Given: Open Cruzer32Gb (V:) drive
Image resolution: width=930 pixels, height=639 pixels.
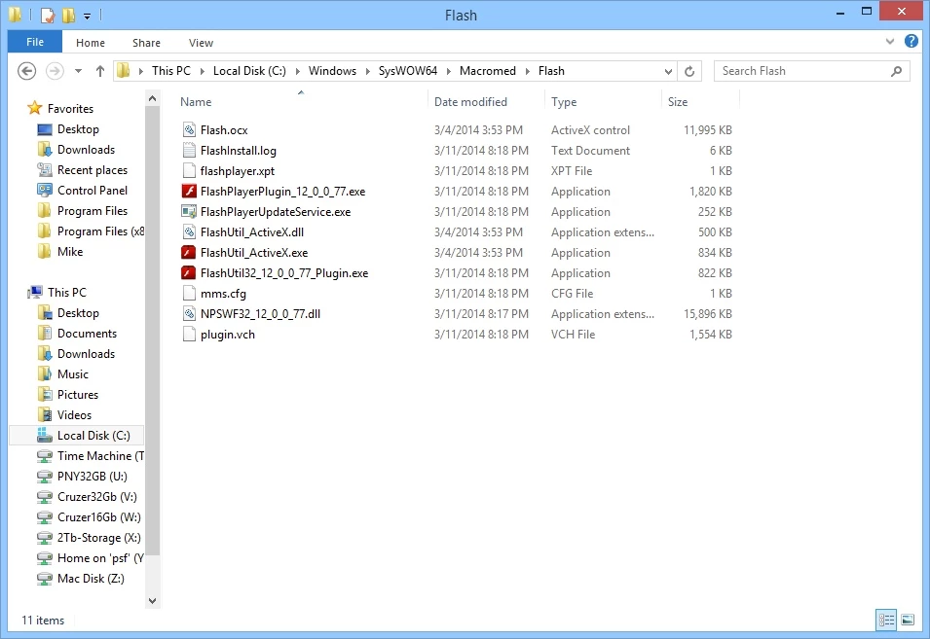Looking at the screenshot, I should (88, 497).
